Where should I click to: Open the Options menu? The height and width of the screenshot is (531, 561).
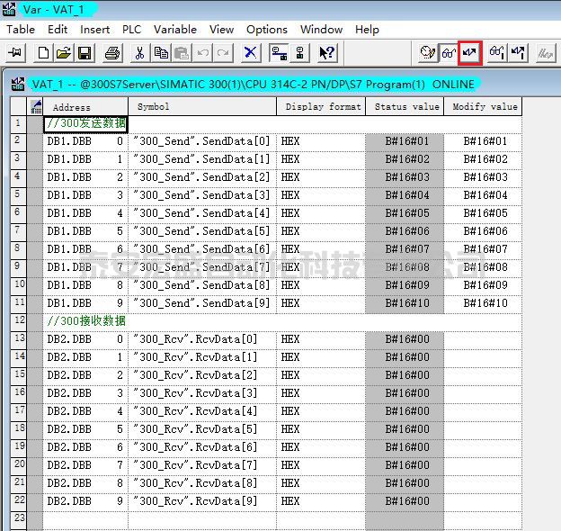pos(267,29)
